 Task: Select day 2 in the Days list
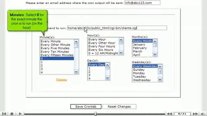(96, 72)
